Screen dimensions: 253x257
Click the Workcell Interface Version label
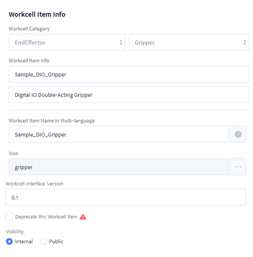(34, 184)
